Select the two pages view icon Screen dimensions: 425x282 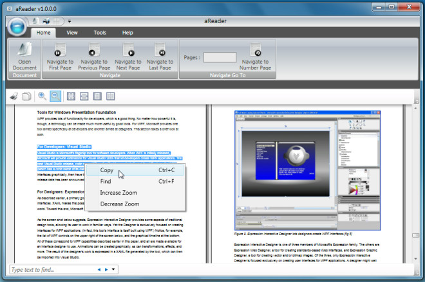click(110, 96)
